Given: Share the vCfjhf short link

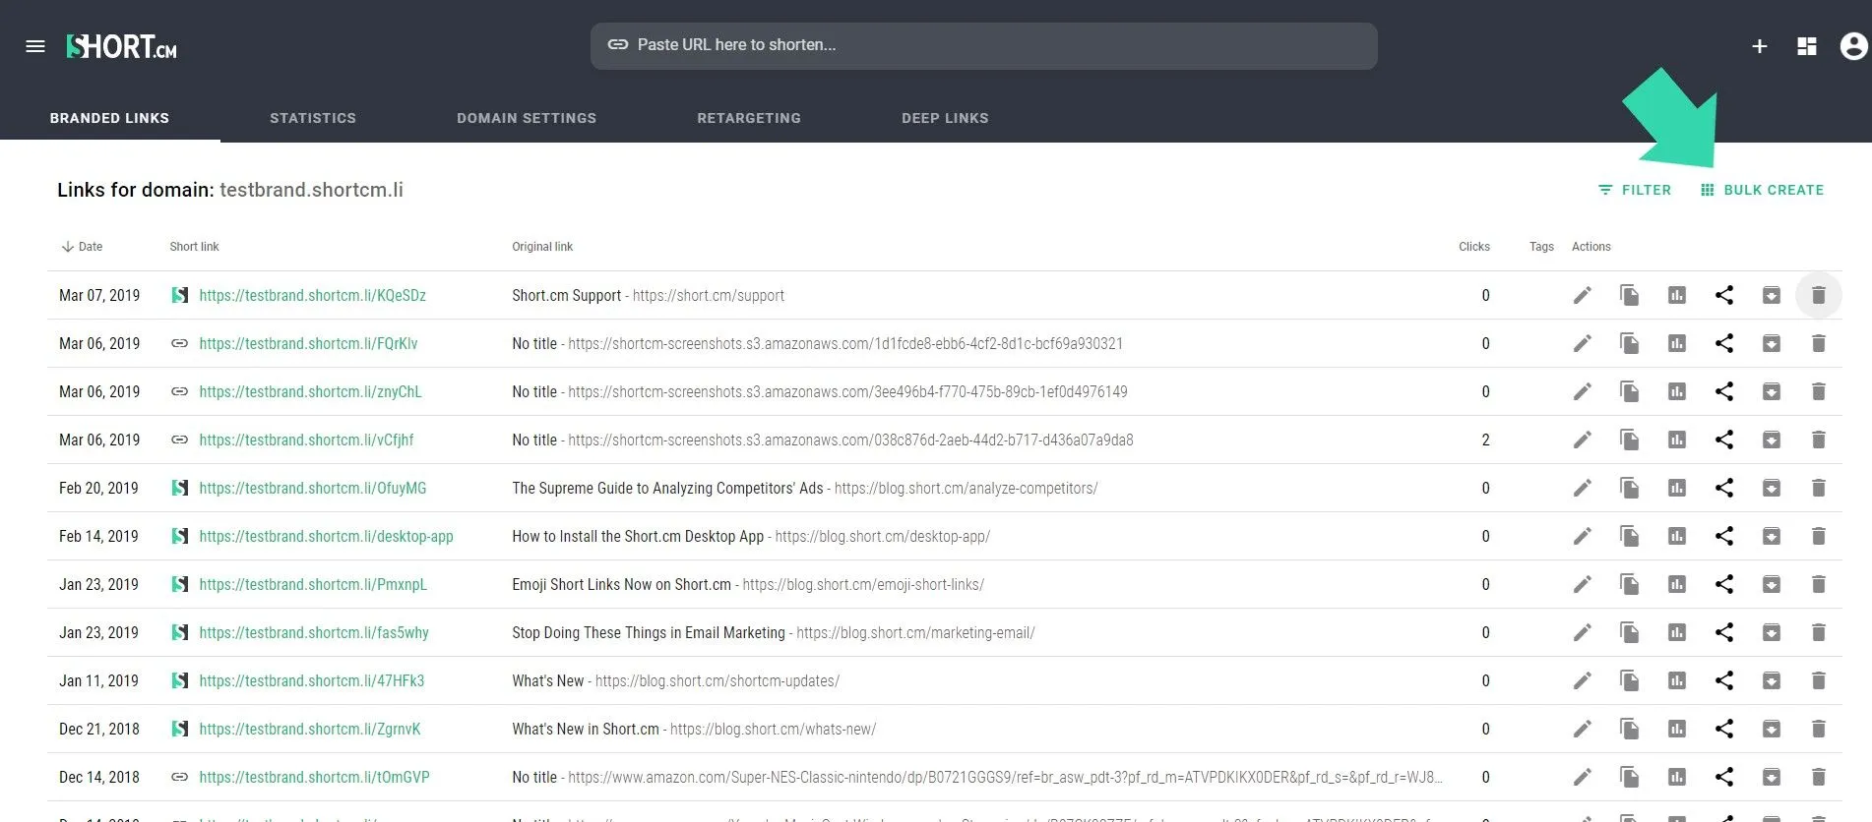Looking at the screenshot, I should click(x=1724, y=440).
